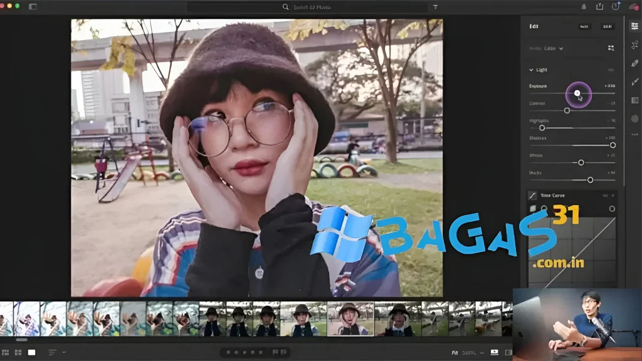Switch to square grid view
This screenshot has width=642, height=361.
pyautogui.click(x=18, y=352)
